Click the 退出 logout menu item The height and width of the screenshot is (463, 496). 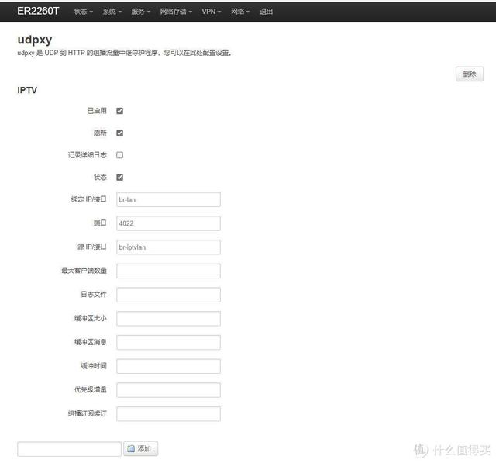tap(266, 12)
